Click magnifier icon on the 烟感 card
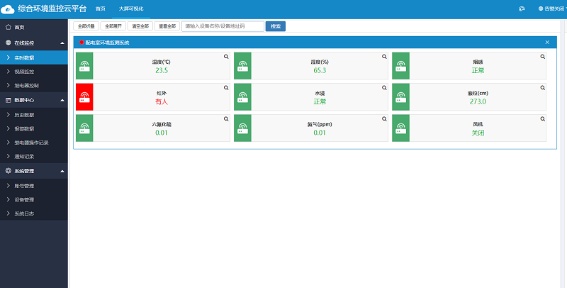 (x=543, y=56)
